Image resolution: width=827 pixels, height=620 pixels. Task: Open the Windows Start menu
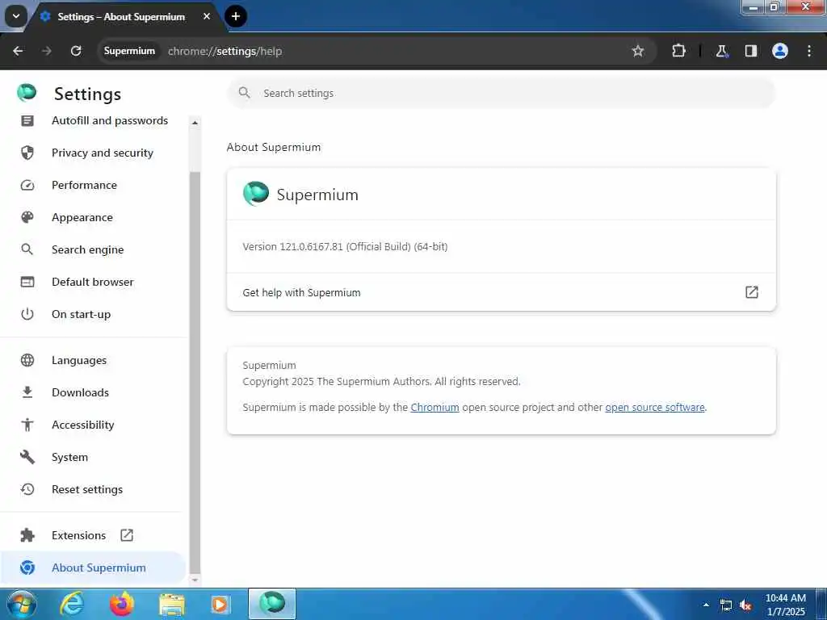click(x=20, y=604)
